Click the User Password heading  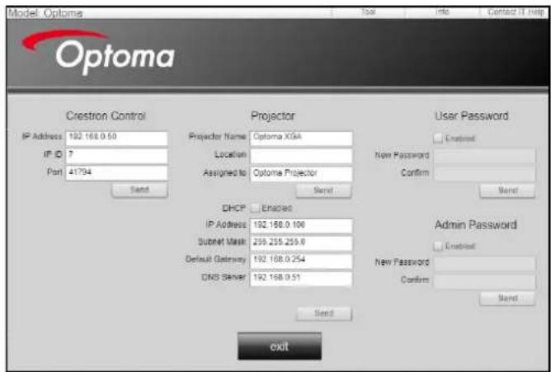click(x=472, y=115)
